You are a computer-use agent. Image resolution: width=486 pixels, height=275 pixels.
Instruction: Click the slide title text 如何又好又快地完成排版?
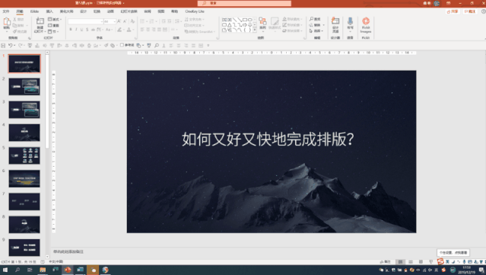point(268,139)
